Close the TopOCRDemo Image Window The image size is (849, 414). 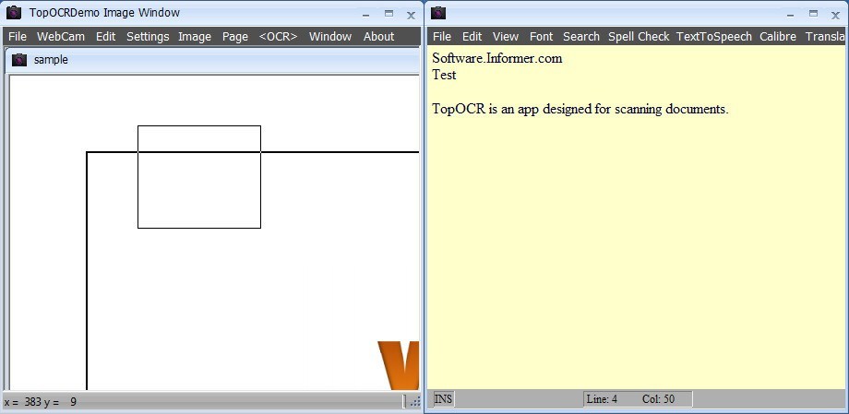point(411,15)
